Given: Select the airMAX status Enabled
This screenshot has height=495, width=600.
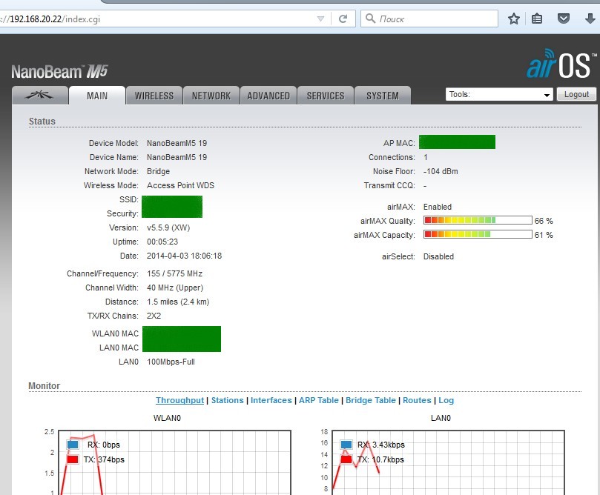Looking at the screenshot, I should (x=438, y=207).
